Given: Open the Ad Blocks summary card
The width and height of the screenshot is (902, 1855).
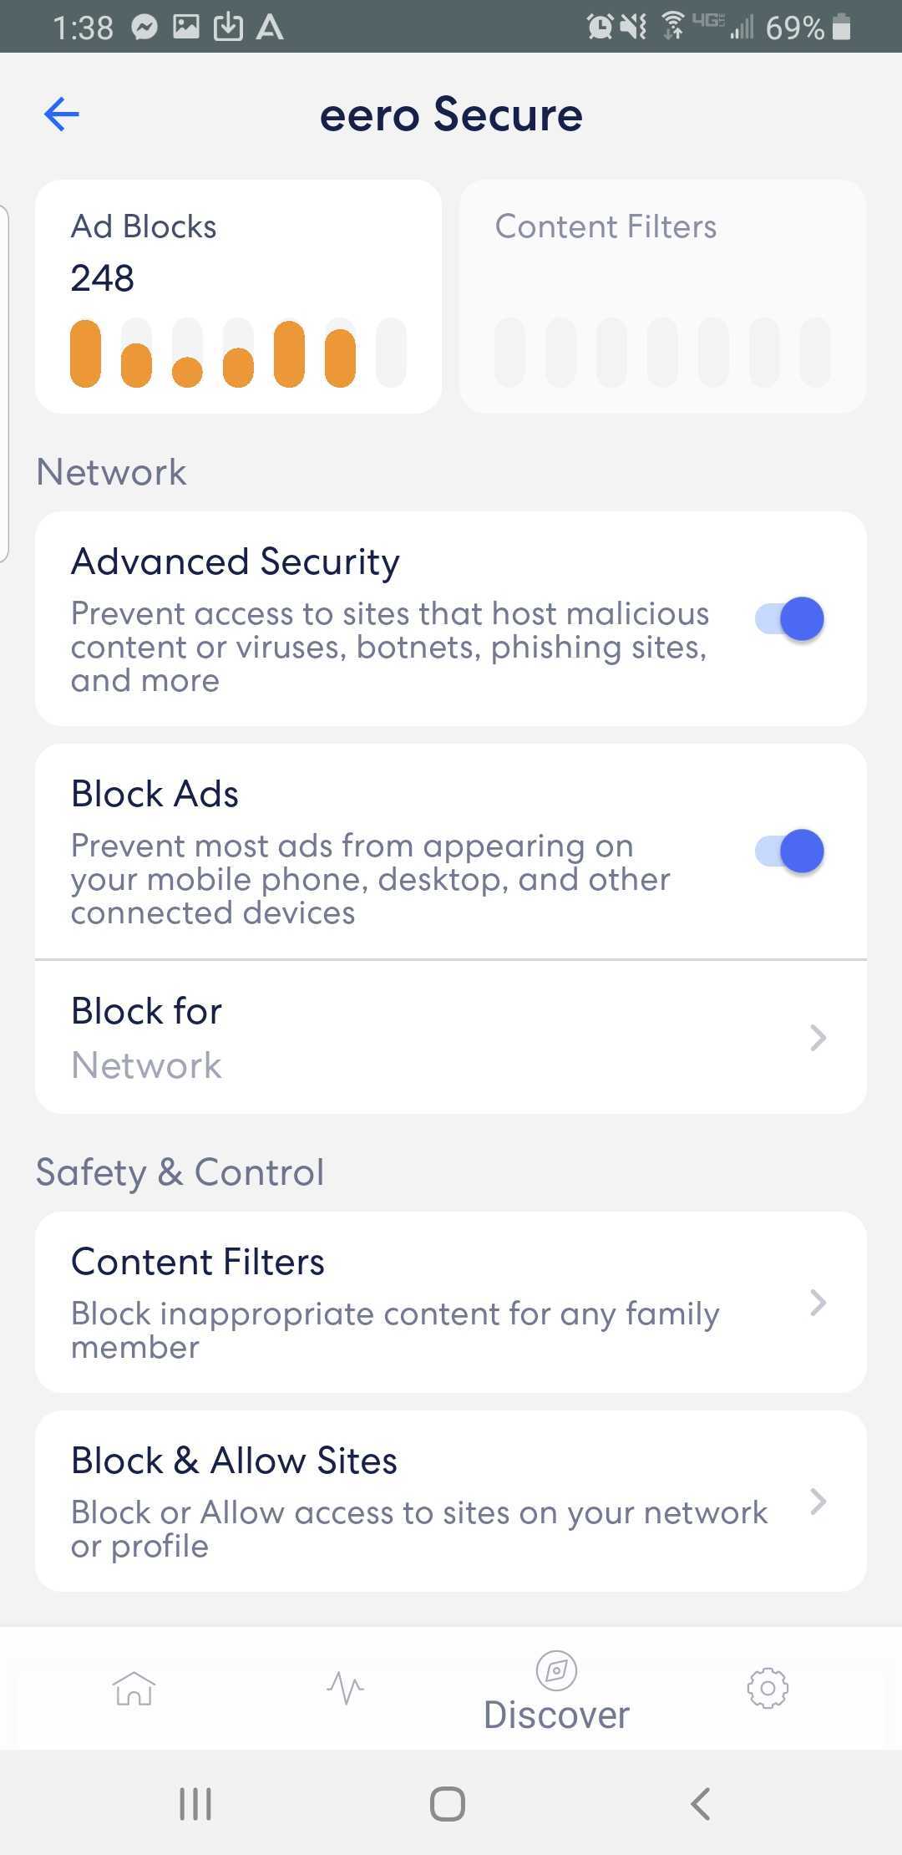Looking at the screenshot, I should click(x=238, y=297).
